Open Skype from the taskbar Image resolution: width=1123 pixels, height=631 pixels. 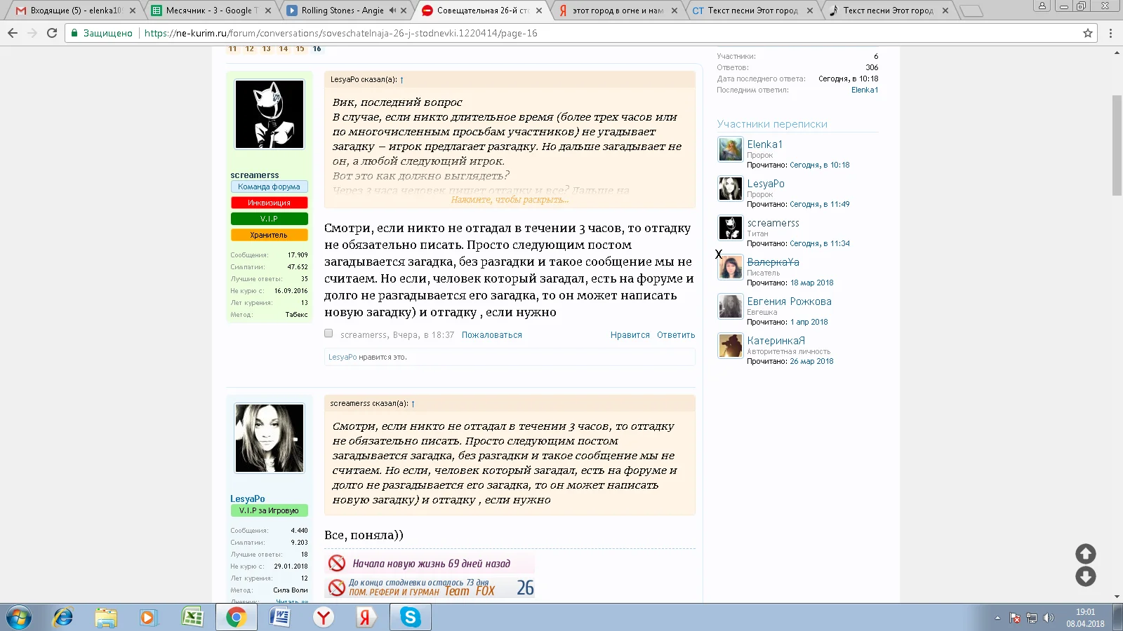tap(411, 618)
